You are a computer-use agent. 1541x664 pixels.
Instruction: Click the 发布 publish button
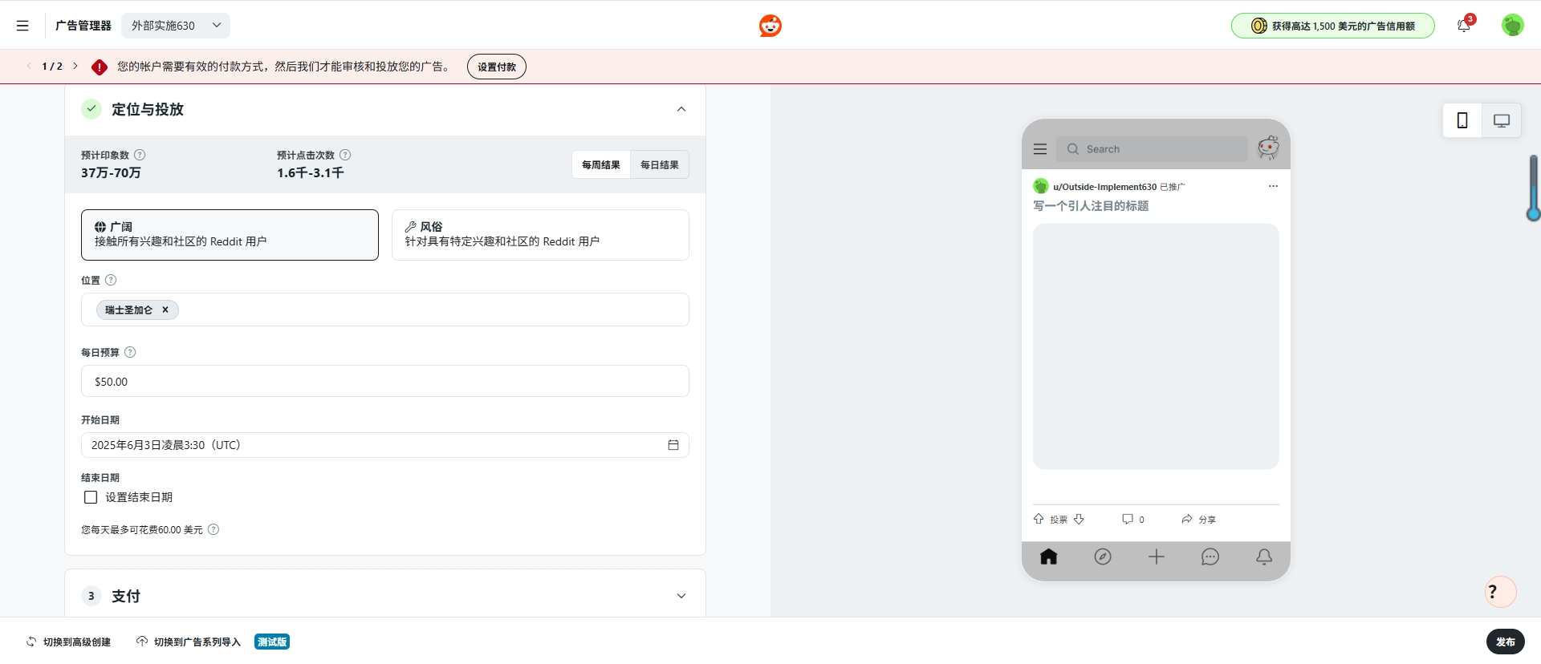click(x=1506, y=642)
